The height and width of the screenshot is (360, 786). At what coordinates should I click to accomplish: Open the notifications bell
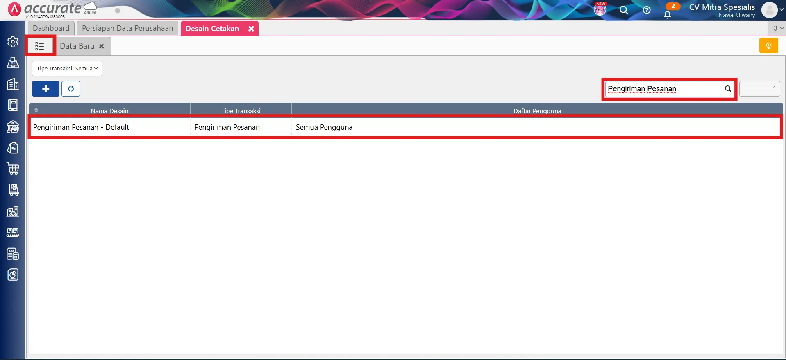668,15
